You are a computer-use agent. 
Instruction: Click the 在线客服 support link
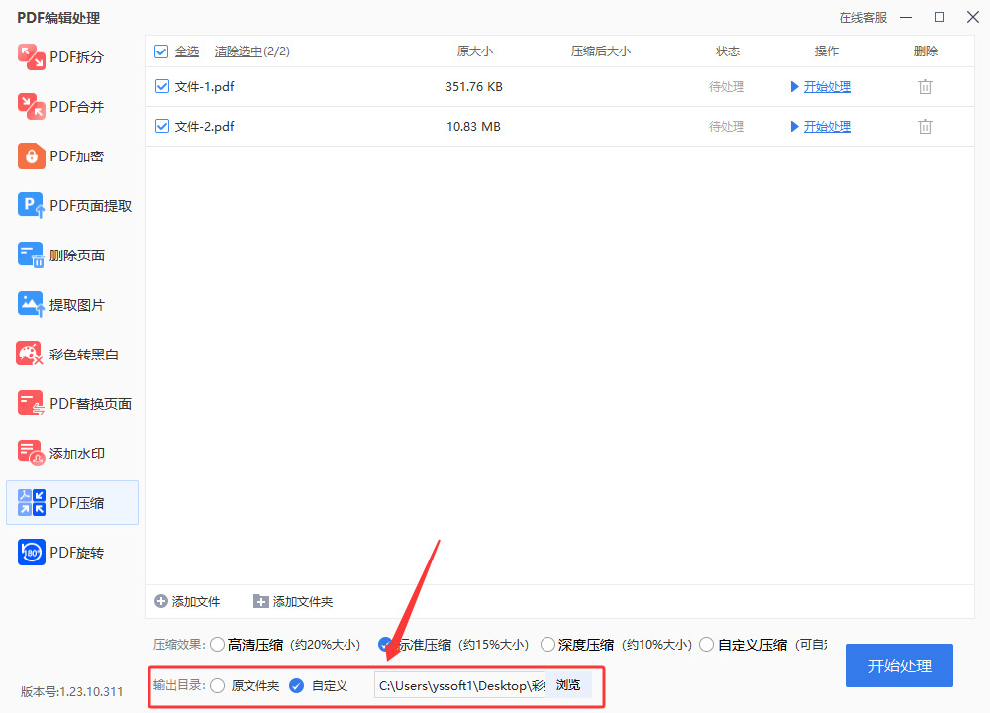tap(863, 18)
